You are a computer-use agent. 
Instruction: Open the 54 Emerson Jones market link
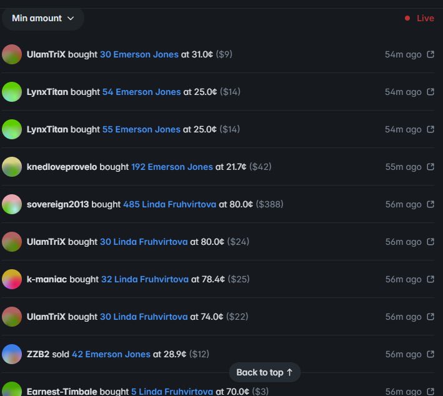[142, 92]
